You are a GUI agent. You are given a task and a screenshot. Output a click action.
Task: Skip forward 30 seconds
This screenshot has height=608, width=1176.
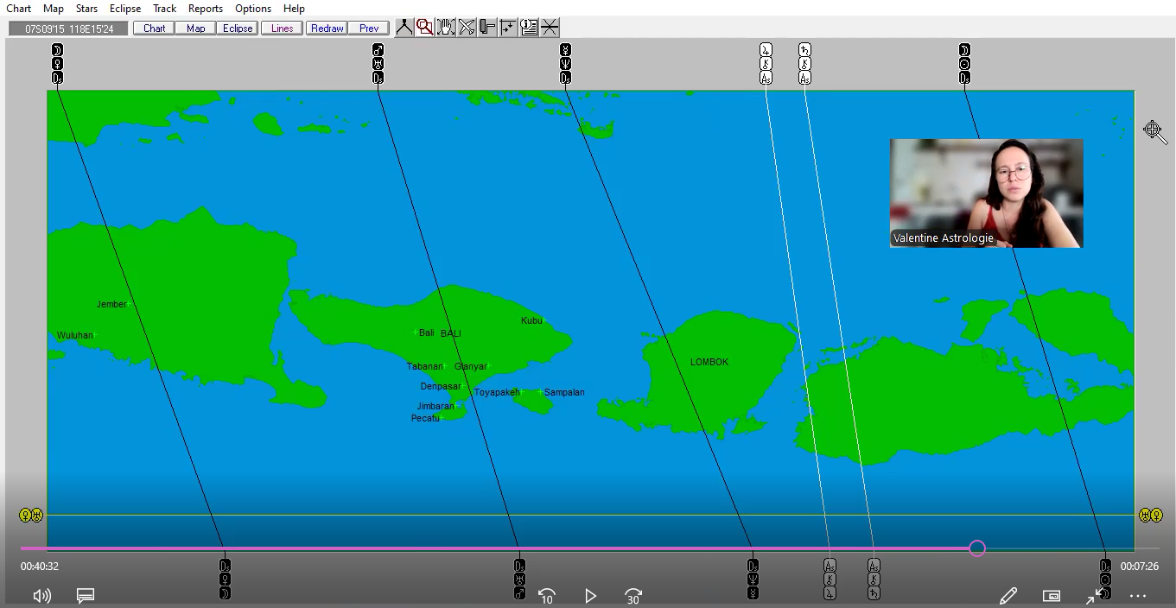coord(633,596)
